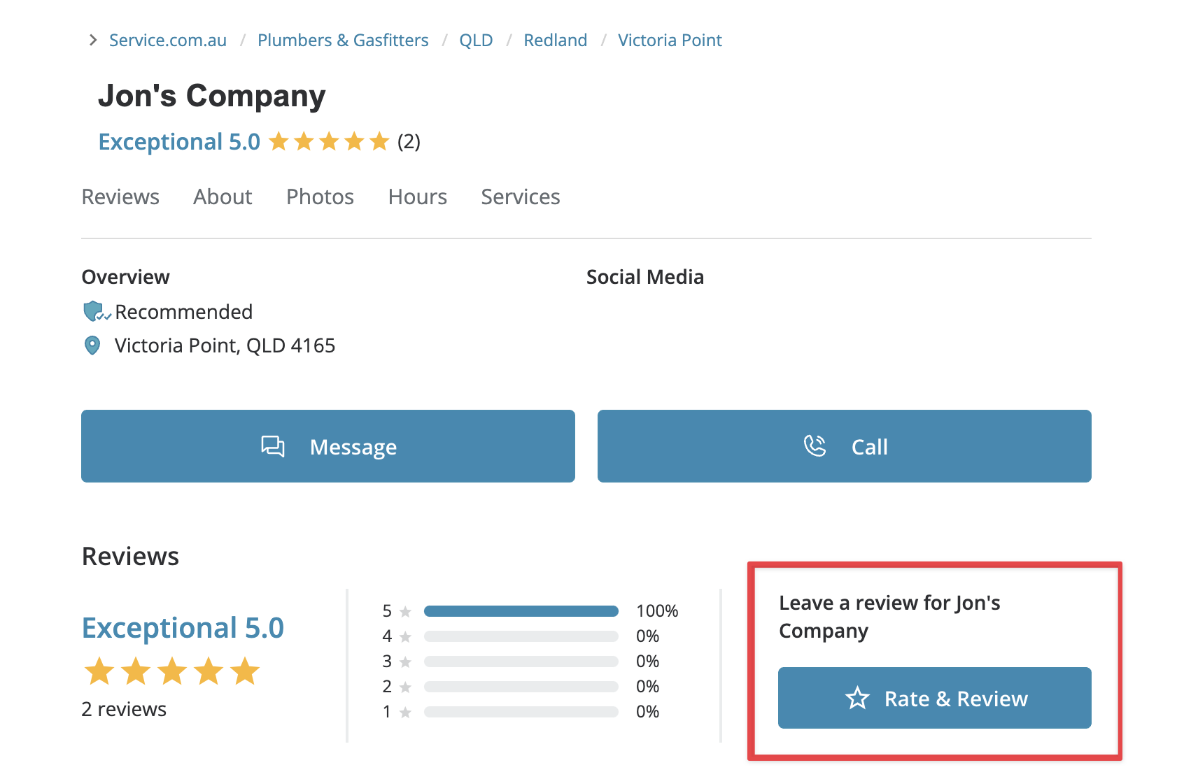Screen dimensions: 1184x779
Task: Go to Plumbers & Gasfitters breadcrumb
Action: click(343, 41)
